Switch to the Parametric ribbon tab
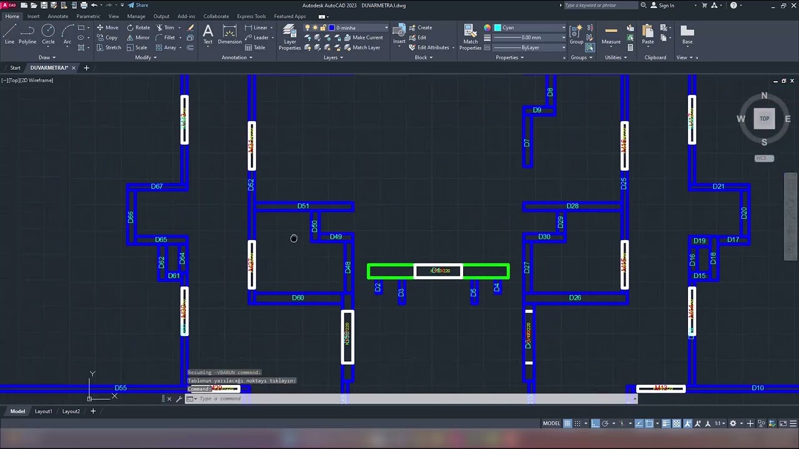Image resolution: width=799 pixels, height=449 pixels. pos(88,16)
